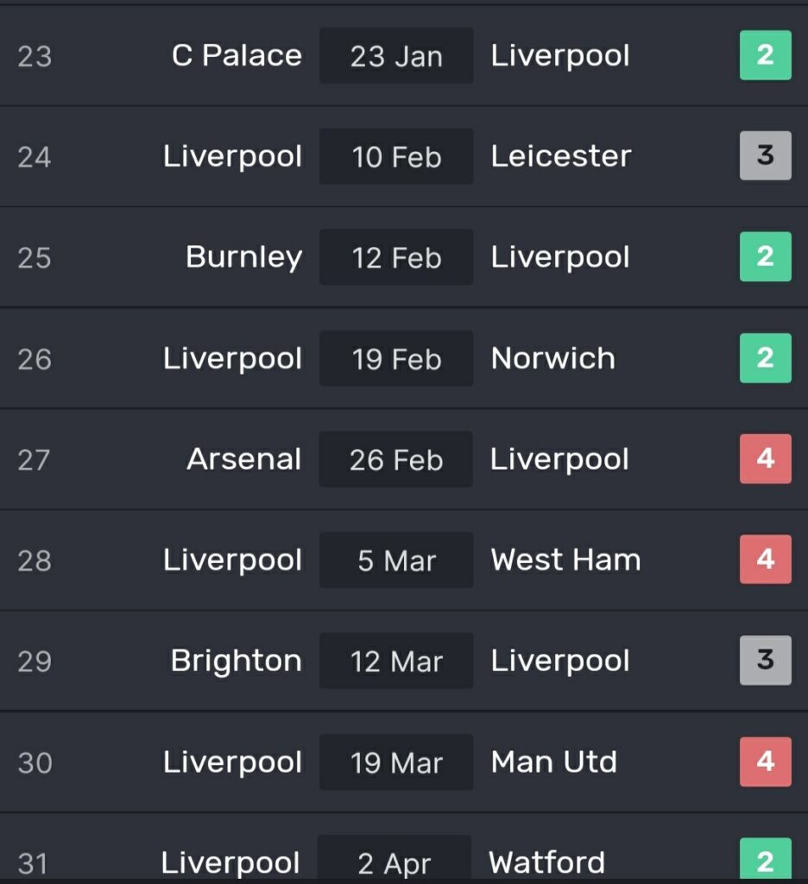
Task: Select the 19 Feb match date
Action: click(x=396, y=359)
